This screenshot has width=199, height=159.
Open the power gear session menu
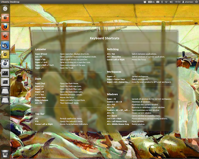[x=196, y=2]
